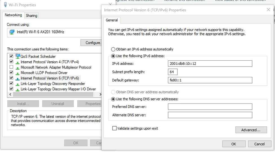Click the Internet Protocol Version 6 item icon
This screenshot has width=275, height=152.
point(17,79)
